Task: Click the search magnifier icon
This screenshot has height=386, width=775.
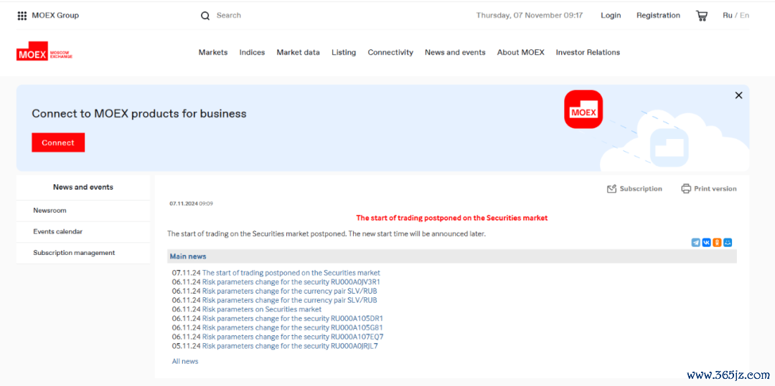Action: 205,16
